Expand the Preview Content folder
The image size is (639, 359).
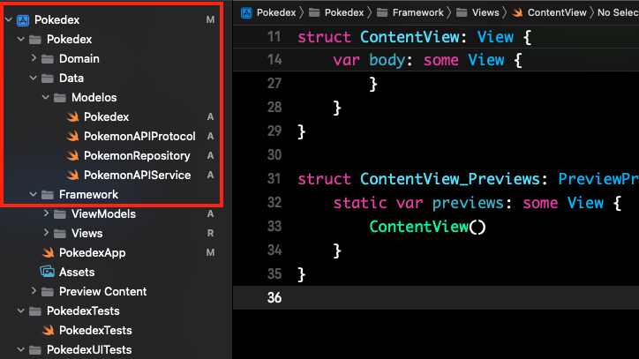point(34,291)
